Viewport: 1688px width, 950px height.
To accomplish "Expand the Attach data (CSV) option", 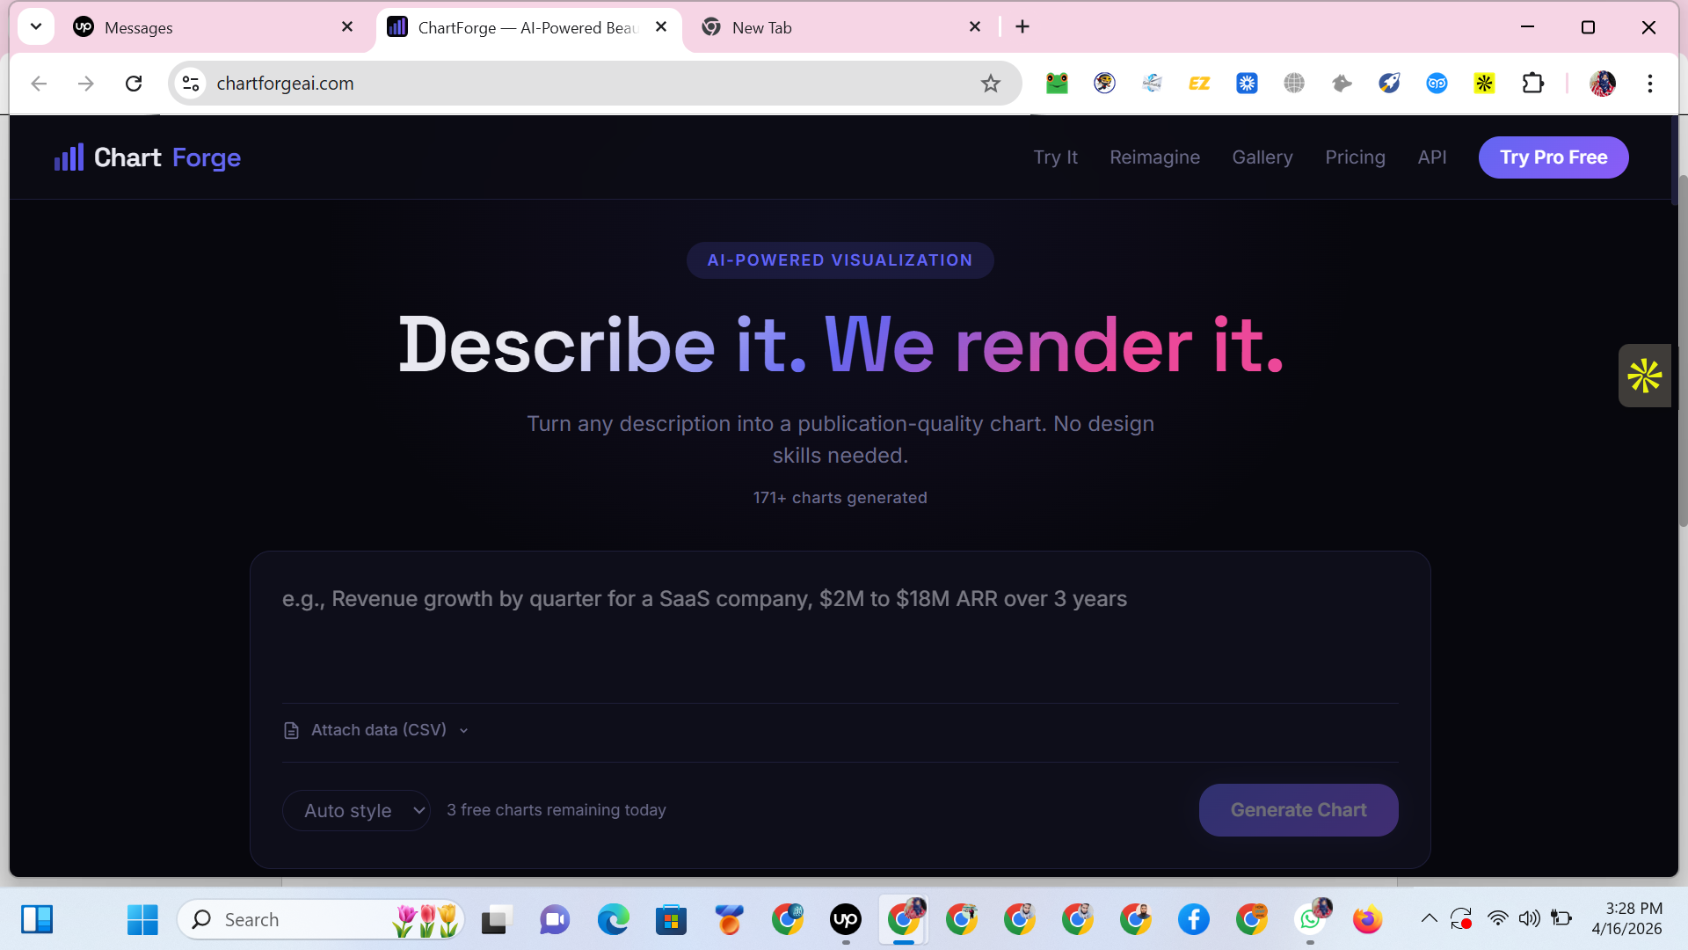I will coord(378,730).
